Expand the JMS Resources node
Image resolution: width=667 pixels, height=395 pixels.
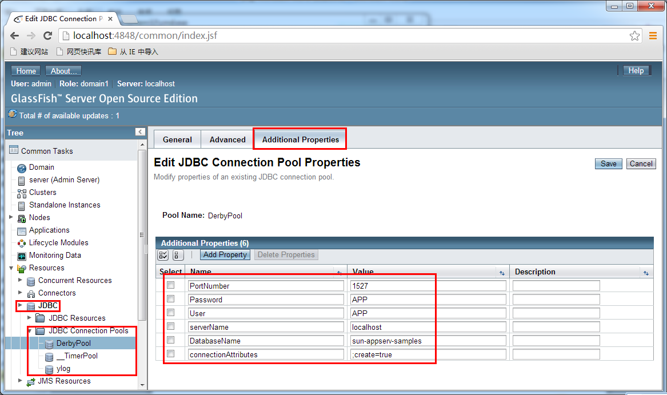tap(20, 381)
